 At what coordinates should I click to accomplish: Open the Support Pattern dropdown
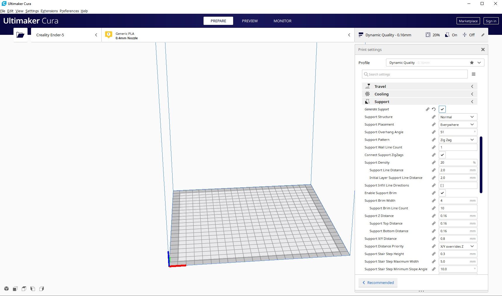(x=457, y=140)
